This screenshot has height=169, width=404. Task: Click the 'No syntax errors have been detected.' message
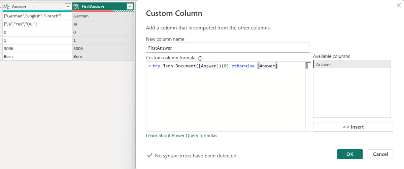tap(196, 156)
